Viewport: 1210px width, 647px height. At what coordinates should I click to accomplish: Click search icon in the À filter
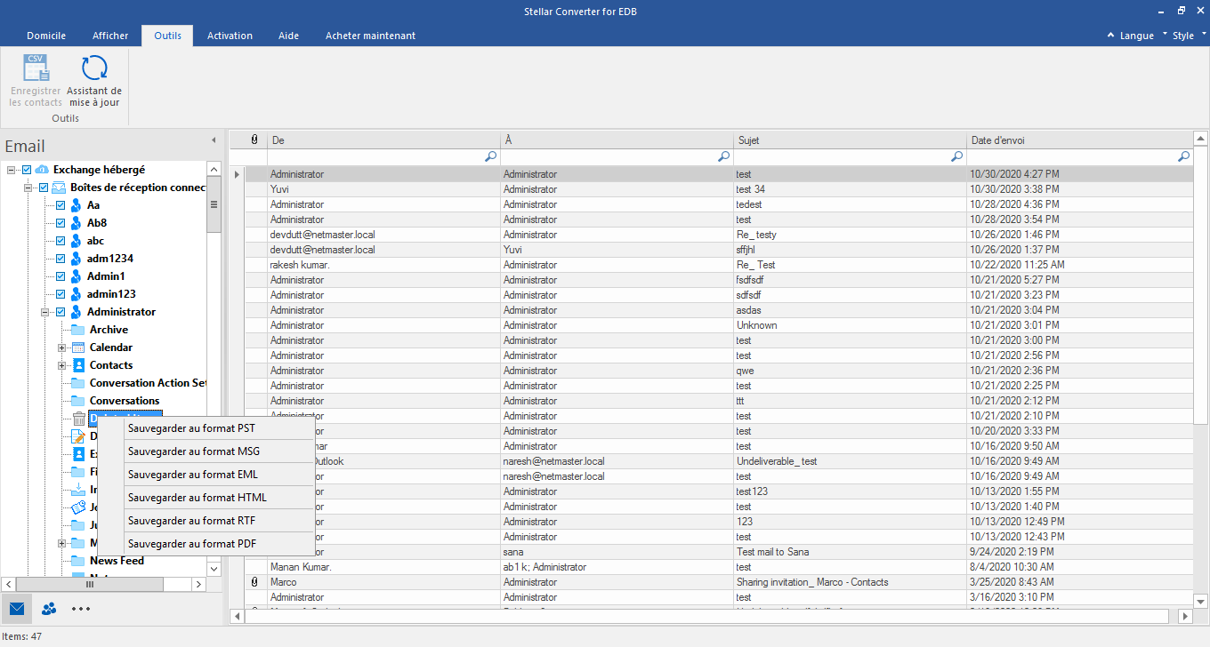point(723,156)
